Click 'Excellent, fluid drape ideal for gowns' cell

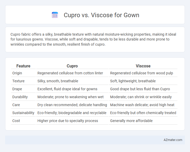click(x=67, y=89)
